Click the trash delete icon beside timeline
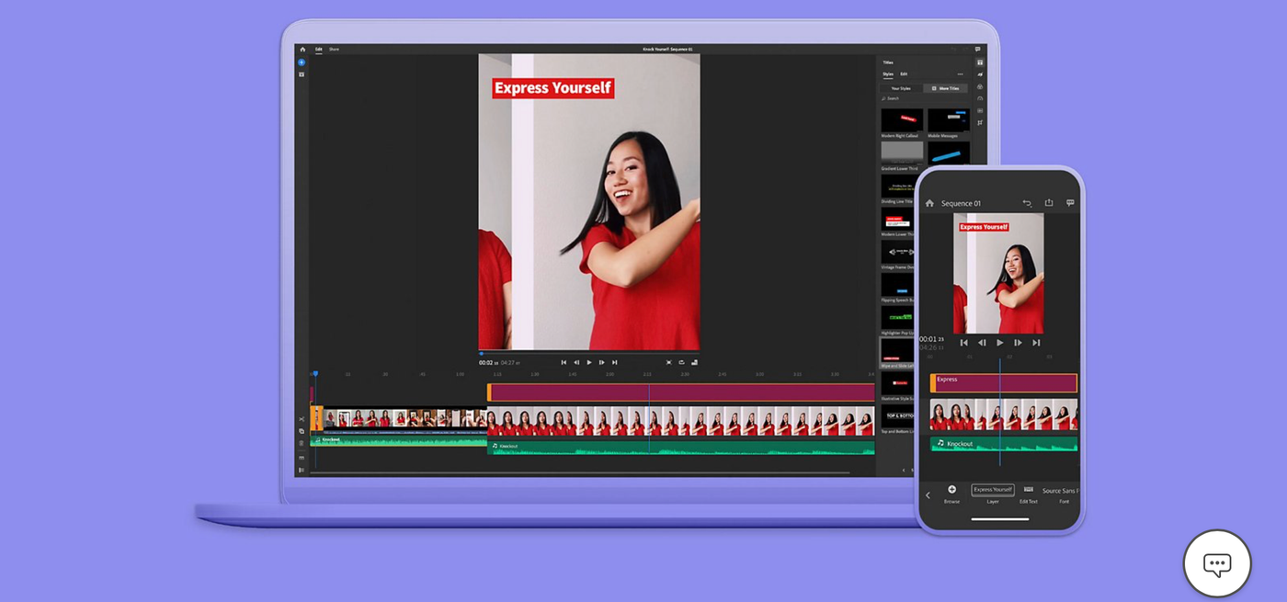The image size is (1287, 602). (x=302, y=443)
